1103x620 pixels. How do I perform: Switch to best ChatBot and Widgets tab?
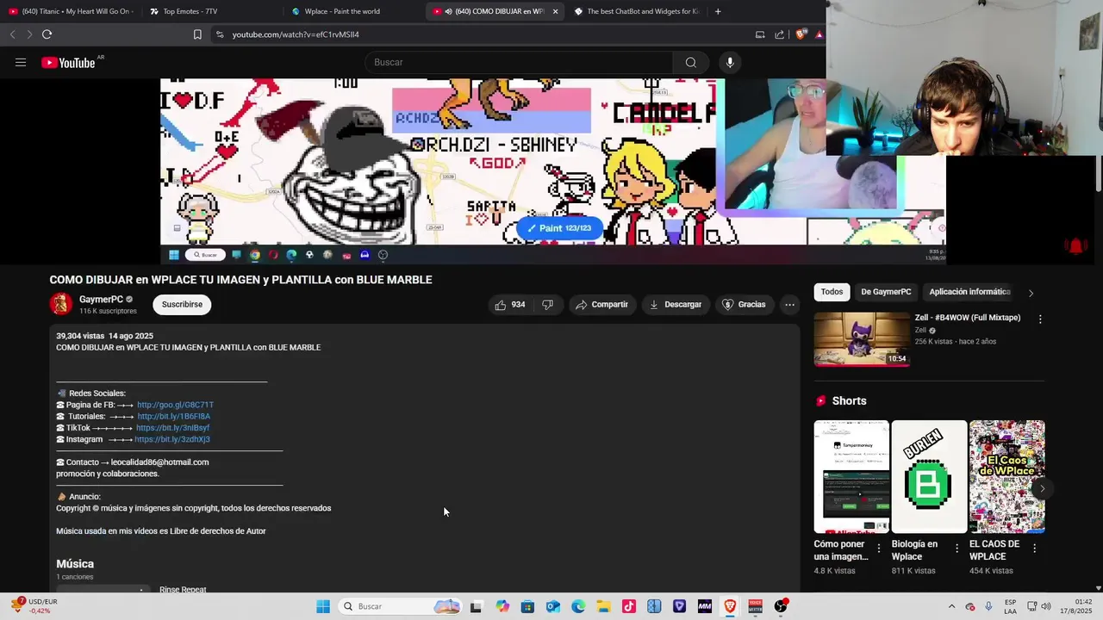click(636, 11)
